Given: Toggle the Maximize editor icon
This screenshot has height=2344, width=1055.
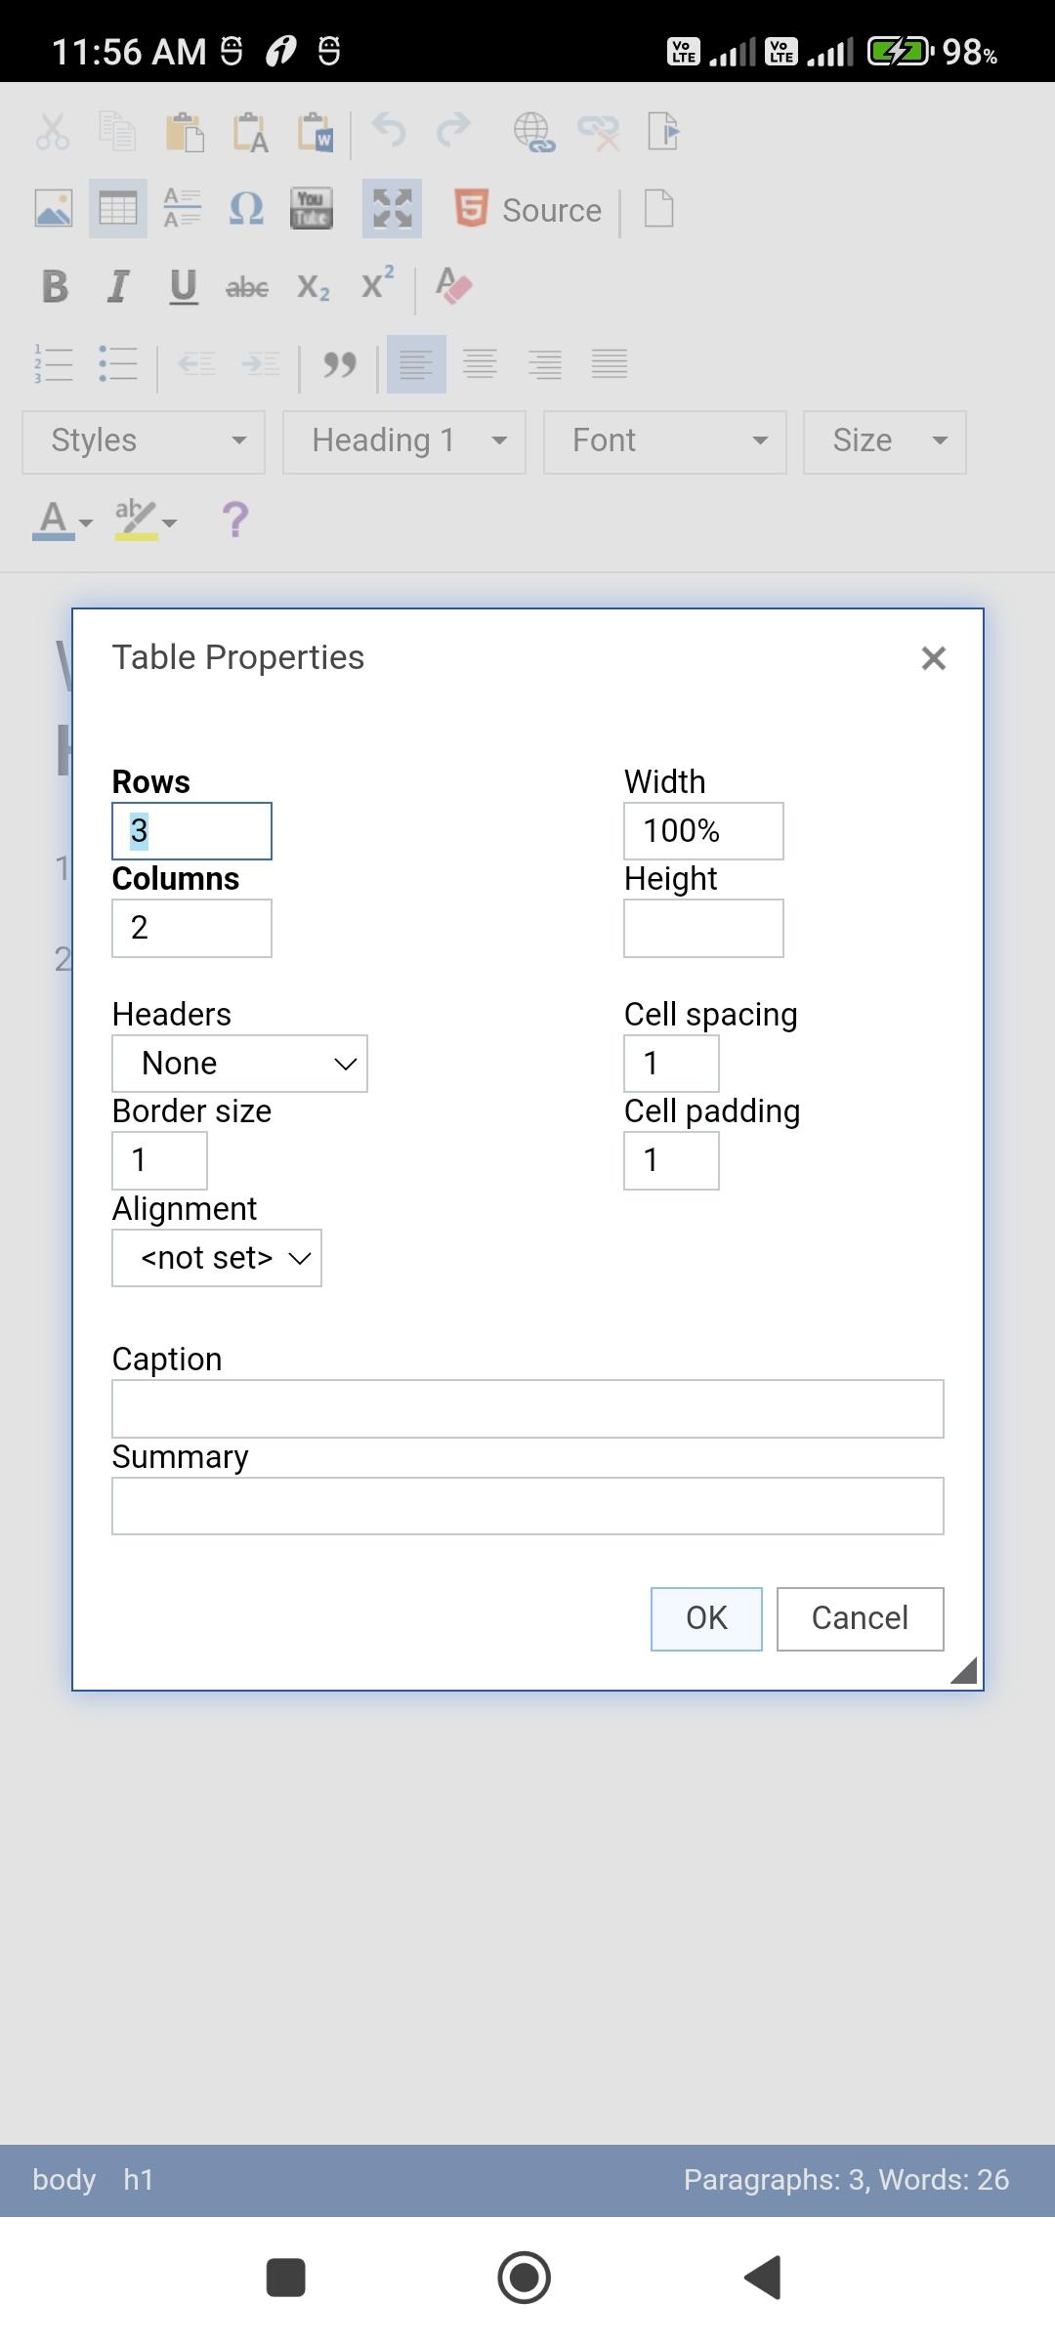Looking at the screenshot, I should point(392,208).
